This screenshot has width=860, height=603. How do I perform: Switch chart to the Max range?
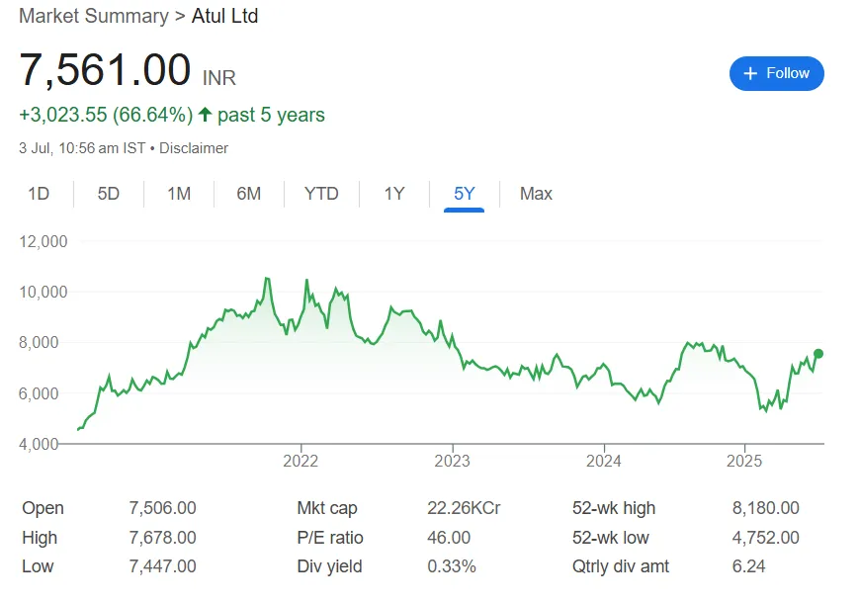pos(536,194)
